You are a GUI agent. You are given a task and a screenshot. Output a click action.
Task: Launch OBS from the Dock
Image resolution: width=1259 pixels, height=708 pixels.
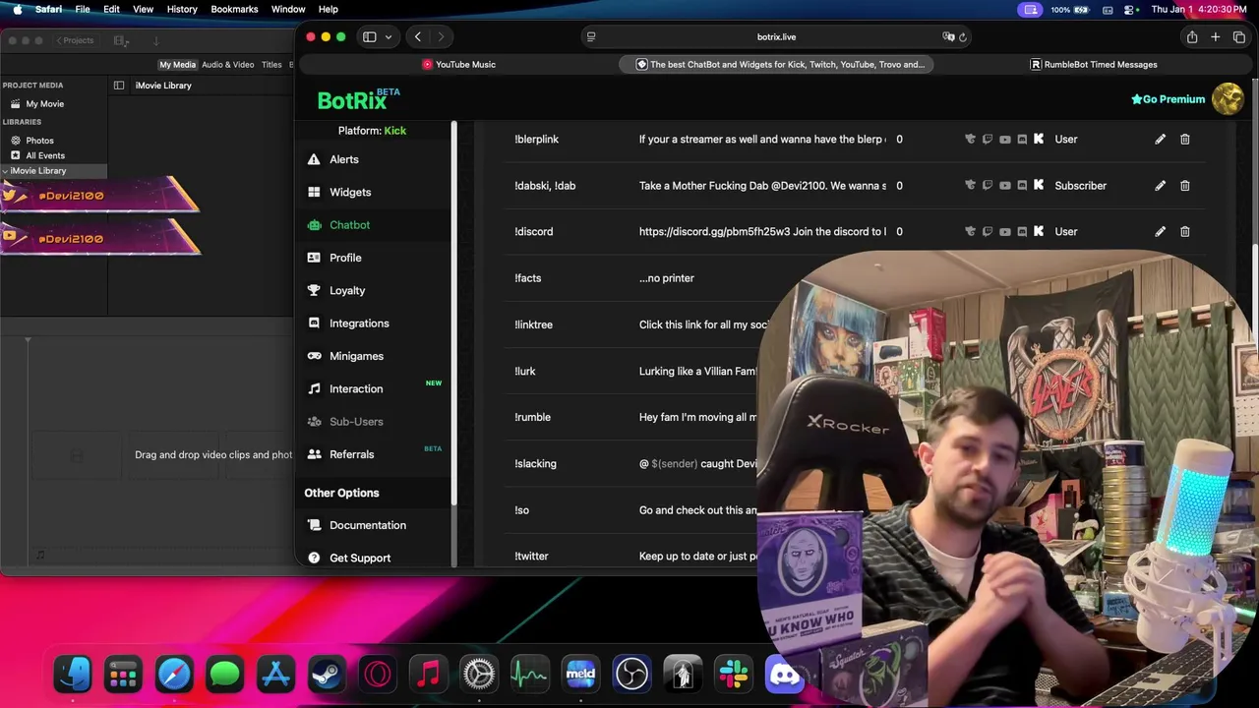(x=631, y=675)
